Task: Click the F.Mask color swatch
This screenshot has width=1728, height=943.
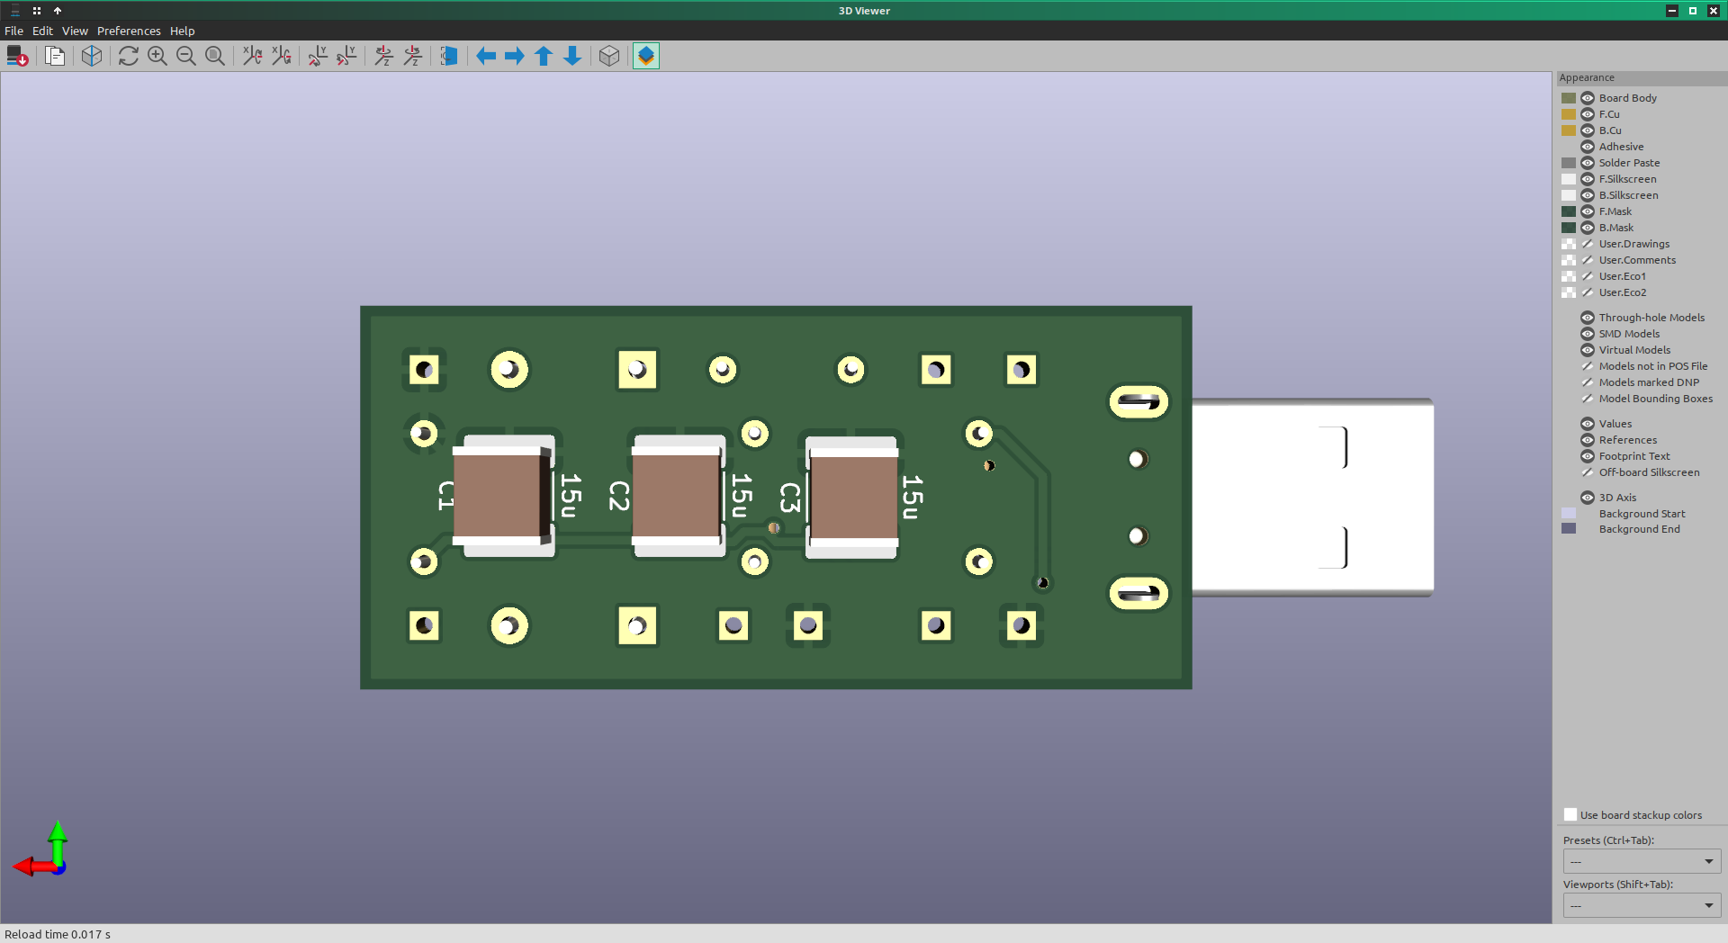Action: [x=1569, y=211]
